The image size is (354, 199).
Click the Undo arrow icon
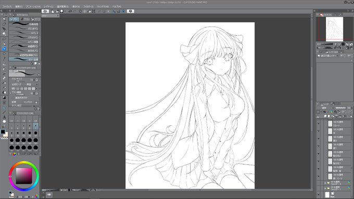(x=70, y=11)
